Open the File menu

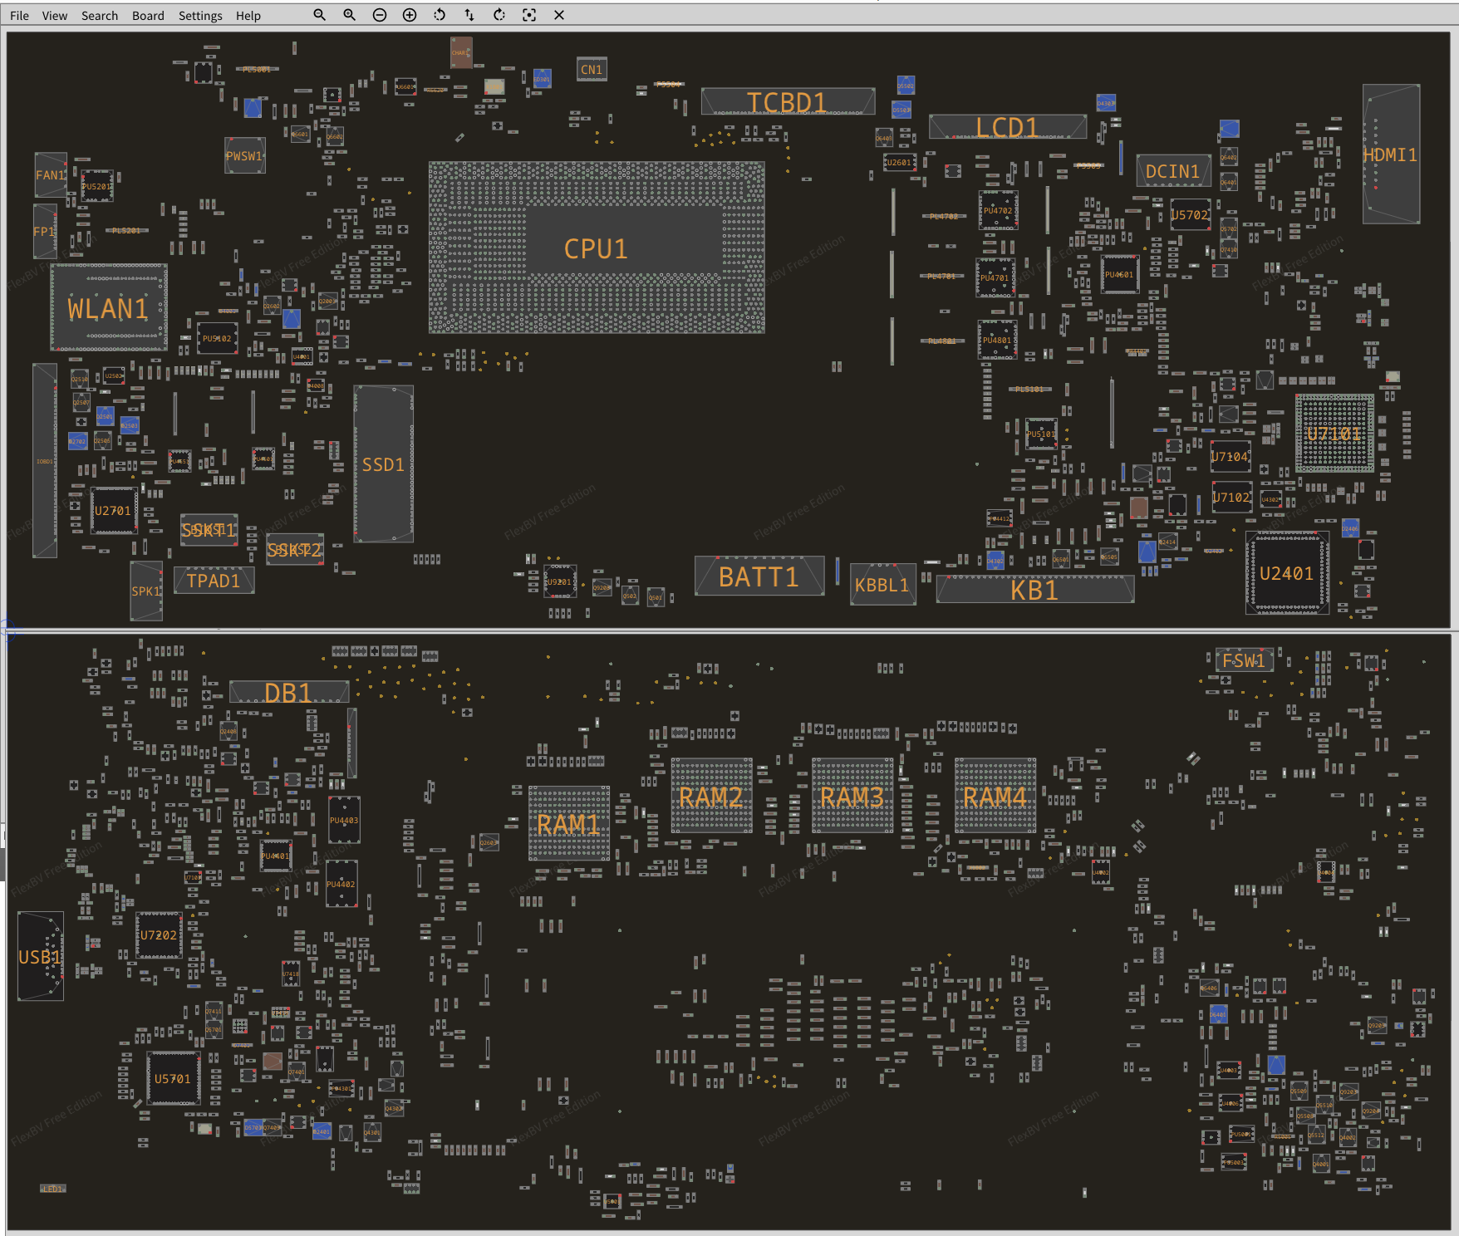pyautogui.click(x=19, y=16)
